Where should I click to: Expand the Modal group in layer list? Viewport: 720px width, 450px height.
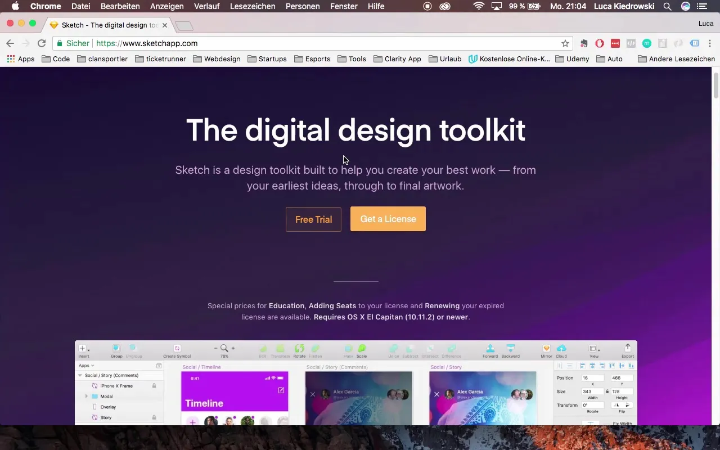86,397
